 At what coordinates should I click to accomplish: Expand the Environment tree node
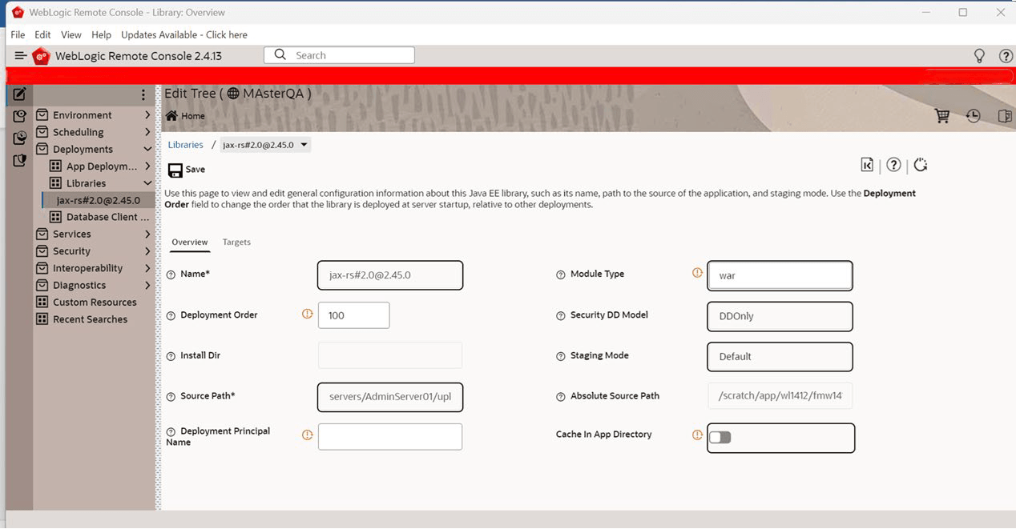coord(147,115)
